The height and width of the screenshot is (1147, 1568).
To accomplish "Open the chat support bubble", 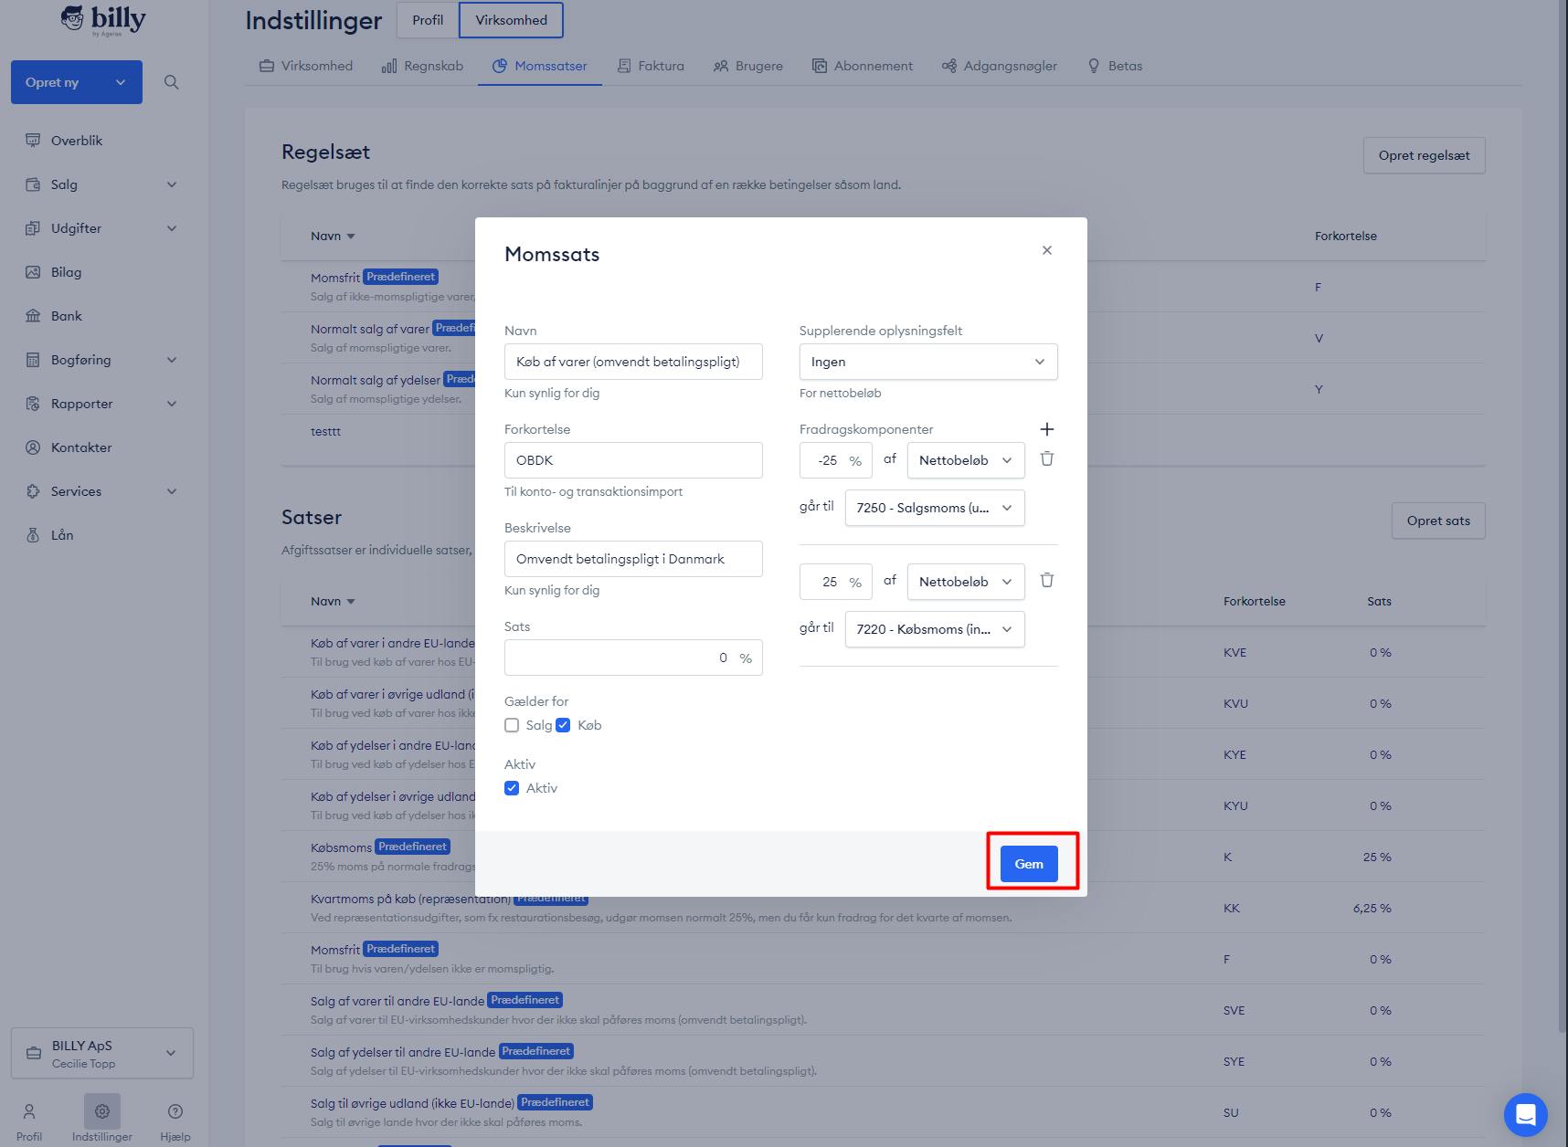I will tap(1525, 1115).
